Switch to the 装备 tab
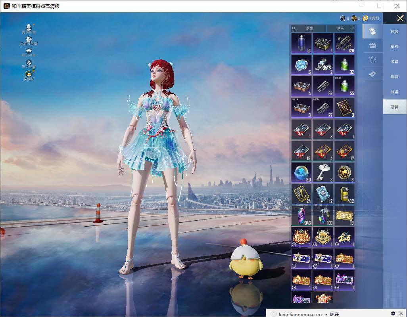 pos(395,62)
